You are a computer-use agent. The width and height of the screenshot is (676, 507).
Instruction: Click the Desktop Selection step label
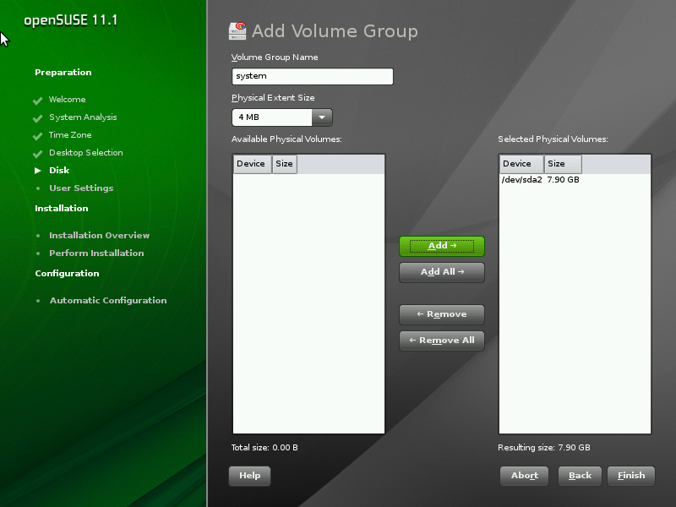(86, 153)
